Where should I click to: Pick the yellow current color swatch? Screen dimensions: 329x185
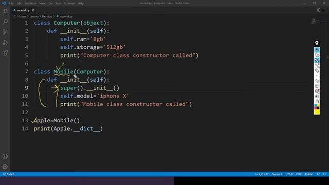(317, 112)
